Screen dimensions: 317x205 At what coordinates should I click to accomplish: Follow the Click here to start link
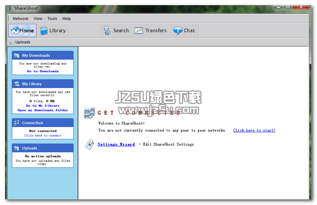254,130
